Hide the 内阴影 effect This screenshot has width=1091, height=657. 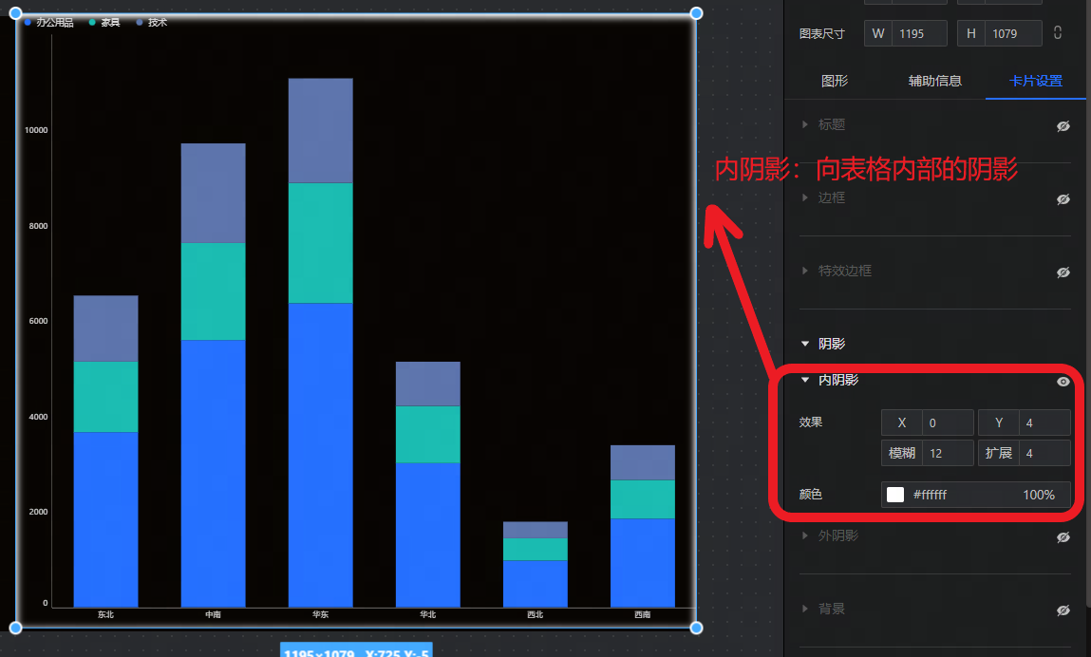pyautogui.click(x=1063, y=381)
